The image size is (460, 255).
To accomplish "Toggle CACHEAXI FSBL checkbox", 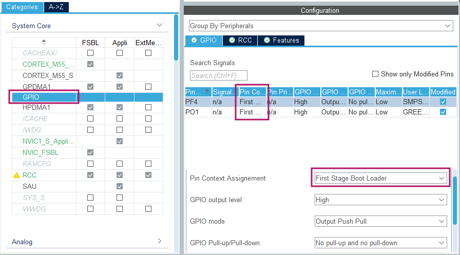I will click(x=90, y=53).
